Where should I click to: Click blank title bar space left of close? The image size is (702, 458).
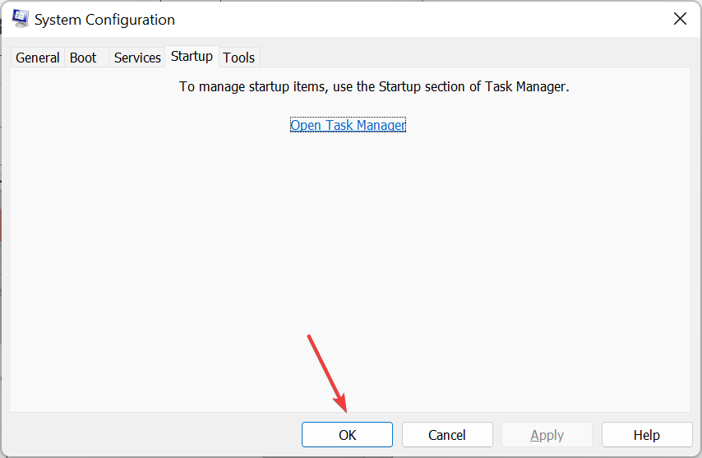[x=421, y=19]
